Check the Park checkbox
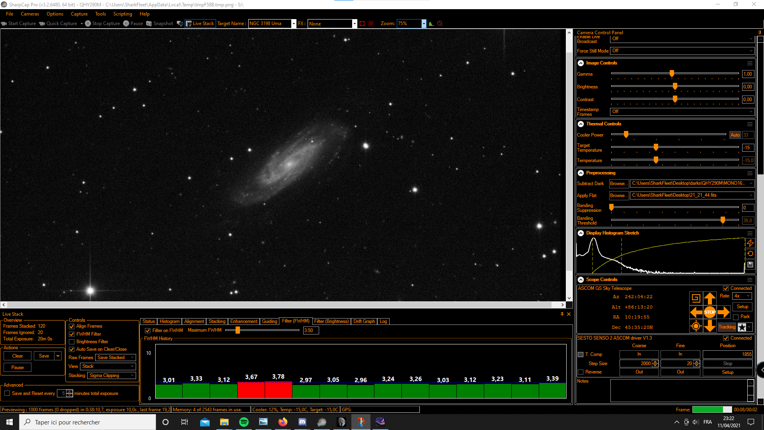This screenshot has height=430, width=764. click(x=736, y=317)
